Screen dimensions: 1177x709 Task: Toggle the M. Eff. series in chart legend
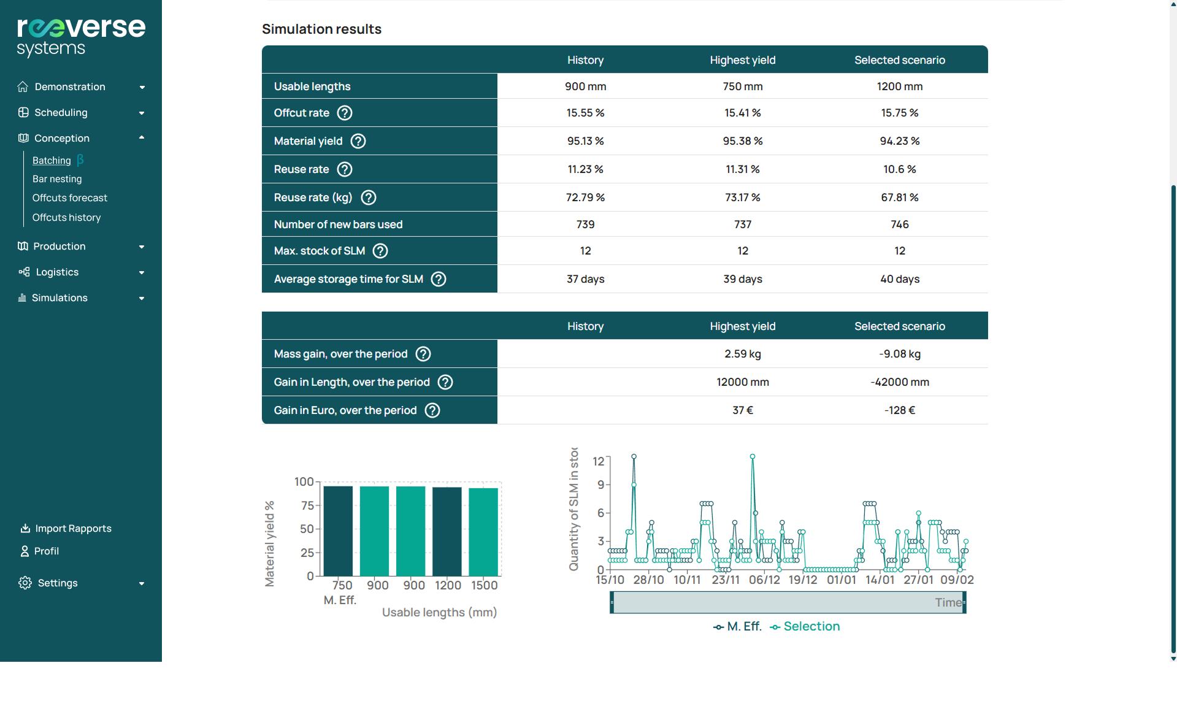tap(737, 626)
